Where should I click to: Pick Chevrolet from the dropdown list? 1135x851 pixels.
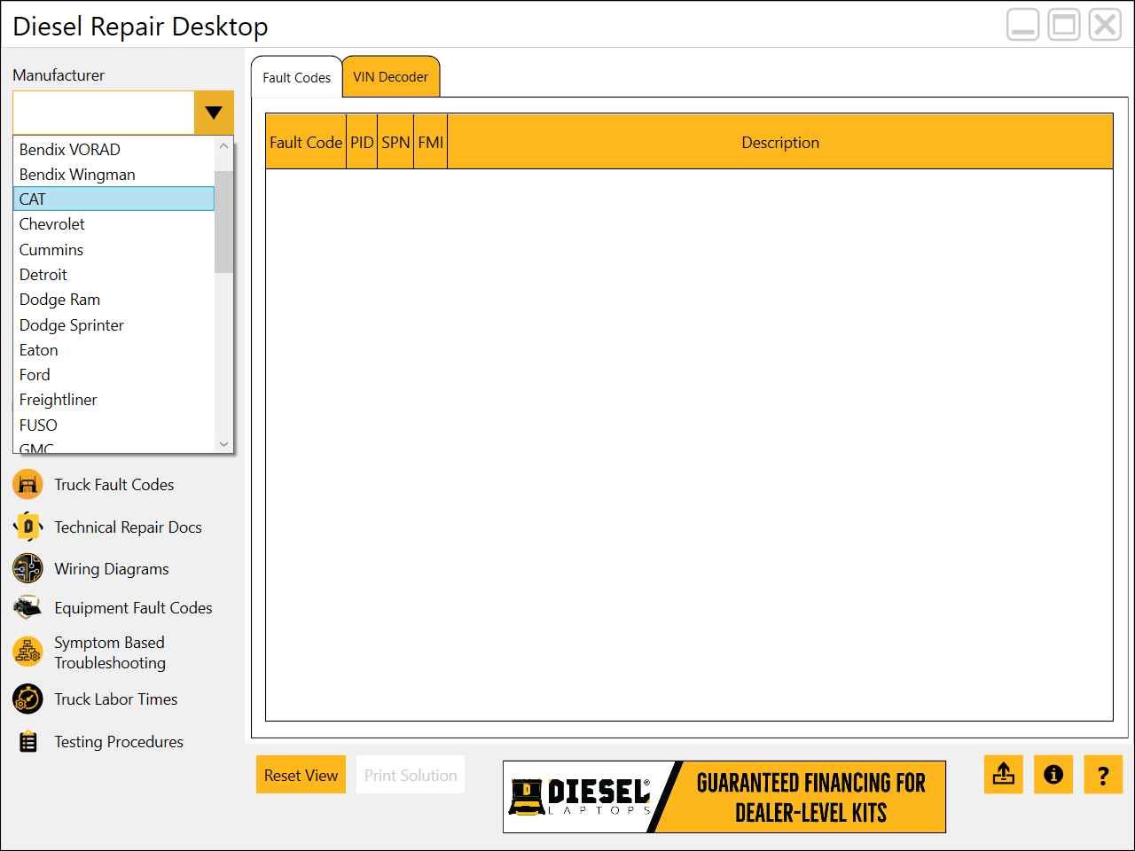click(x=113, y=224)
